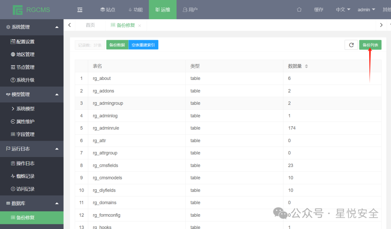Open the 中文 language dropdown
Image resolution: width=391 pixels, height=229 pixels.
pos(343,10)
